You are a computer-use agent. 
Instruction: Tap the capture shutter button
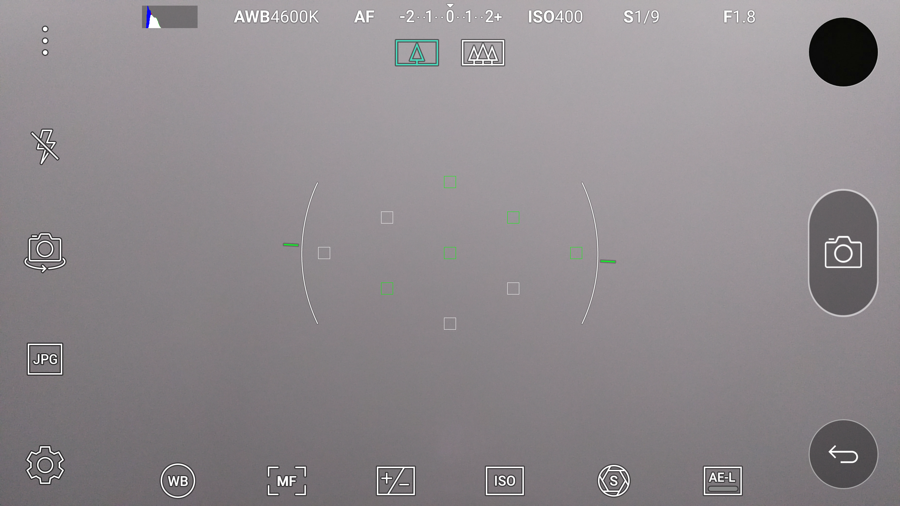[842, 253]
